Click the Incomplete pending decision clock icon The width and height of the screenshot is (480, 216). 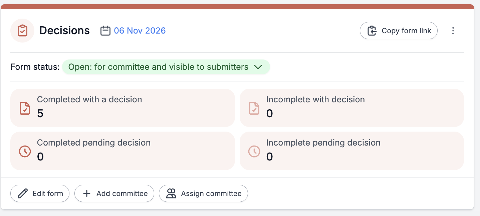click(254, 152)
